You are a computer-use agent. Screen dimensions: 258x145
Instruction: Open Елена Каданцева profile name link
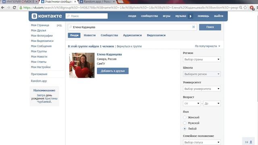[x=109, y=54]
